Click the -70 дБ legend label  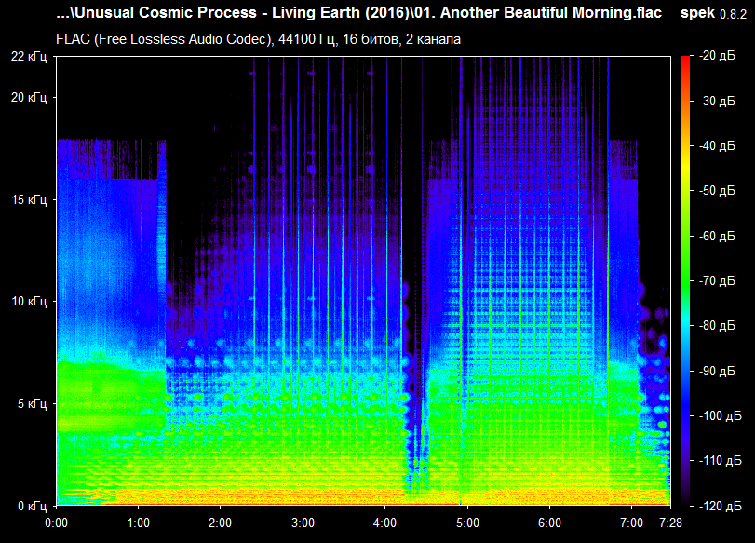click(717, 281)
